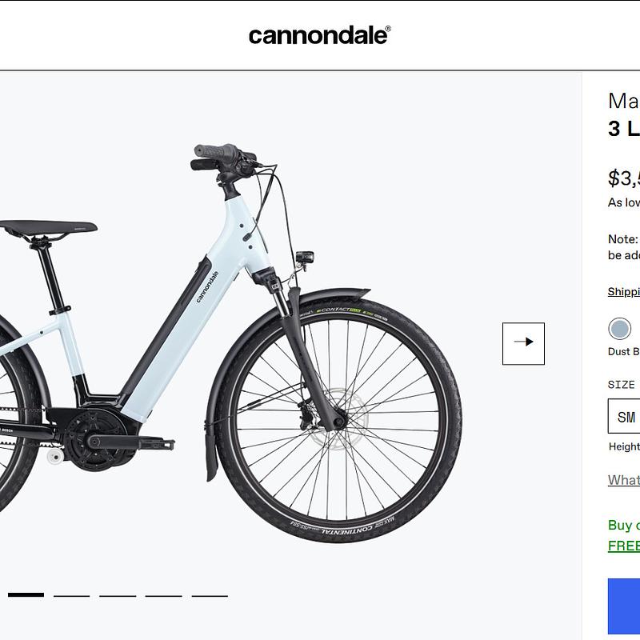This screenshot has height=640, width=640.
Task: Advance to next product photo with arrow icon
Action: pos(524,342)
